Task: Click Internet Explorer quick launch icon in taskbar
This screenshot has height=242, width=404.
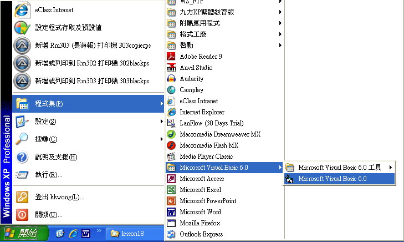Action: pyautogui.click(x=73, y=234)
